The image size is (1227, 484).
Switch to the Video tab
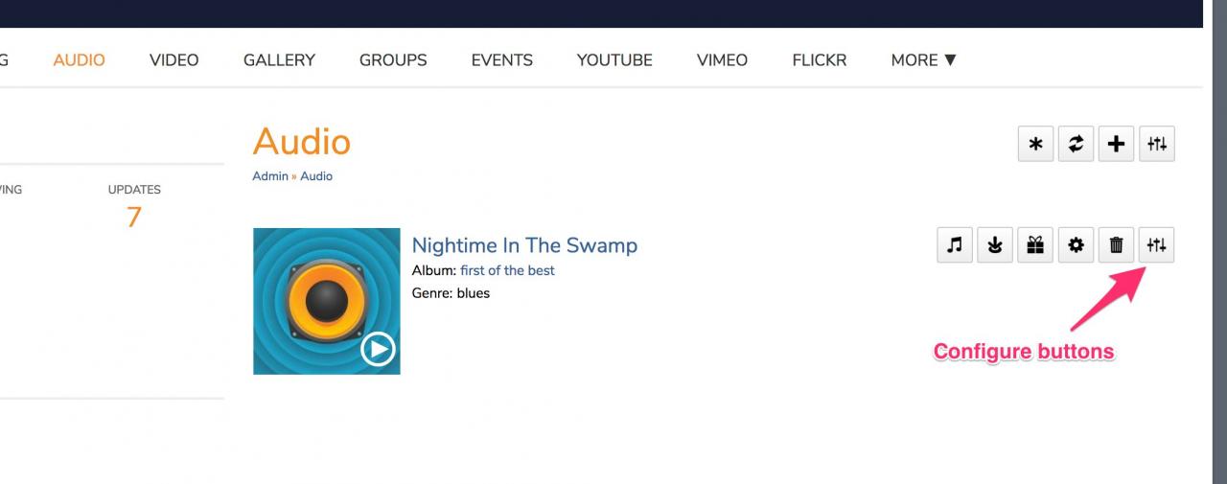click(174, 59)
